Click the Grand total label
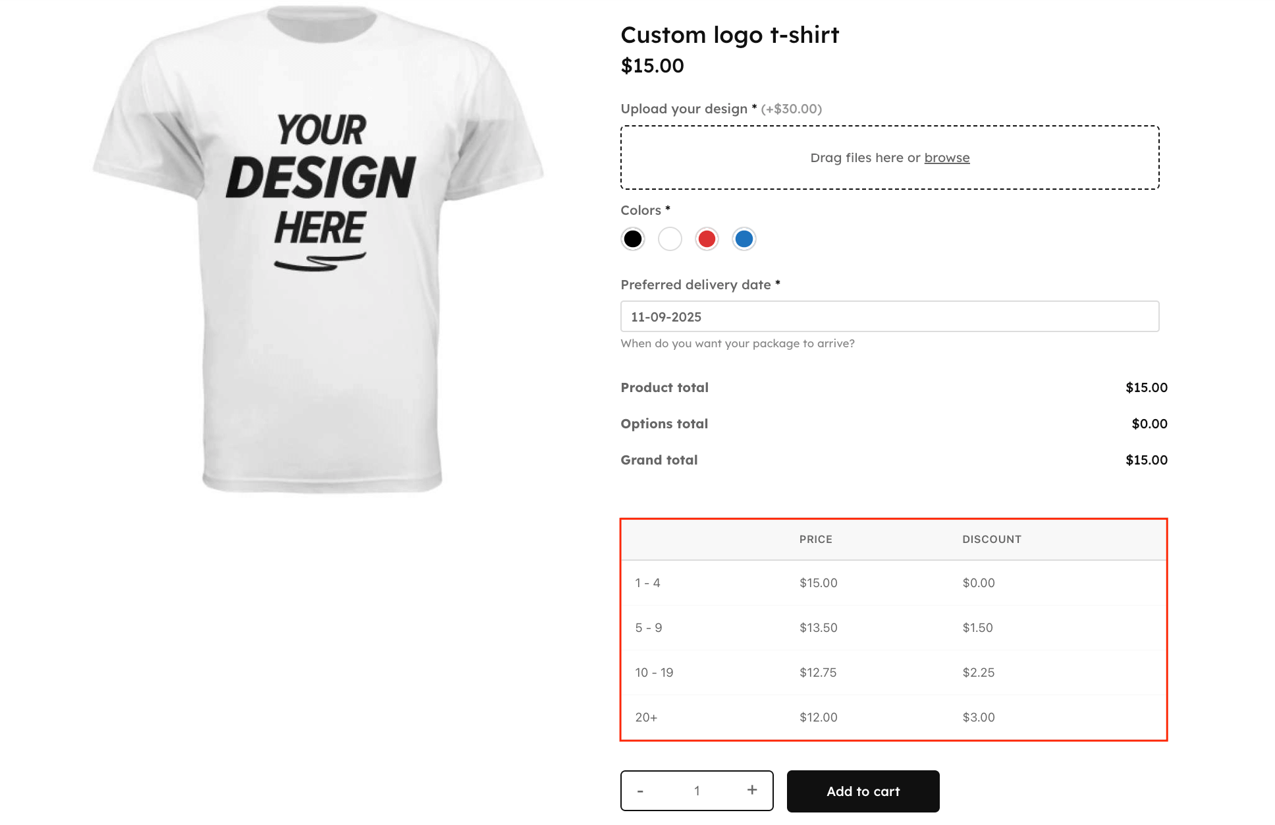Image resolution: width=1275 pixels, height=825 pixels. [x=659, y=459]
